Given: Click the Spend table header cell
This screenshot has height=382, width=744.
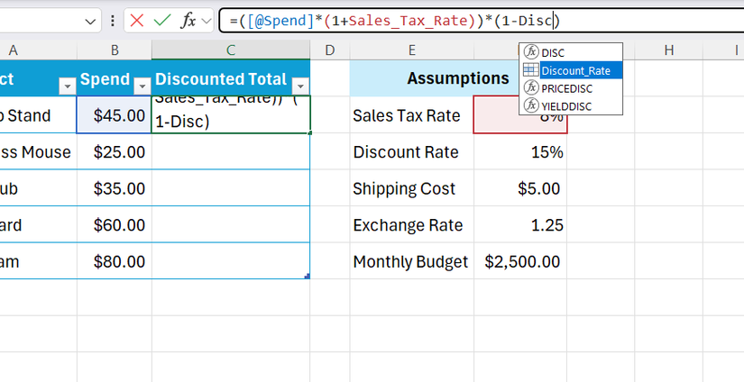Looking at the screenshot, I should (x=115, y=78).
